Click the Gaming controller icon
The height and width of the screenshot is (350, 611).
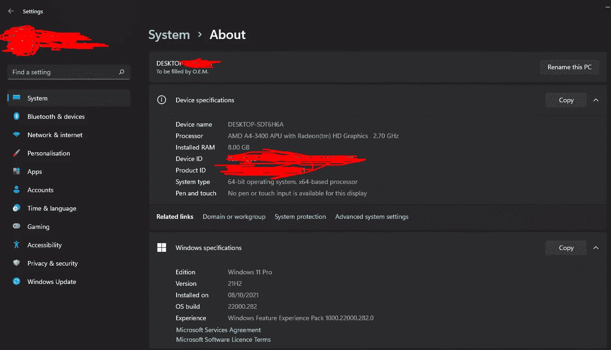click(17, 227)
